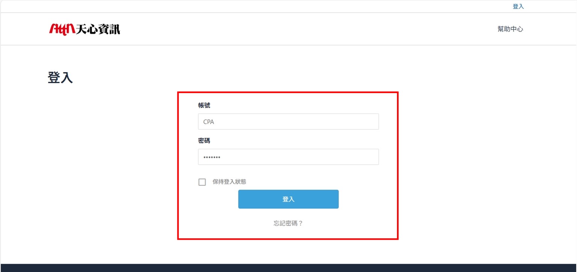Click the 帳號 field label

pyautogui.click(x=204, y=105)
